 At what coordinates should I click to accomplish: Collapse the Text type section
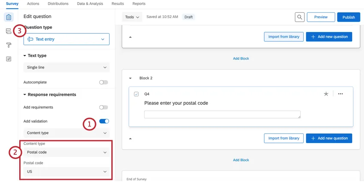click(x=25, y=56)
